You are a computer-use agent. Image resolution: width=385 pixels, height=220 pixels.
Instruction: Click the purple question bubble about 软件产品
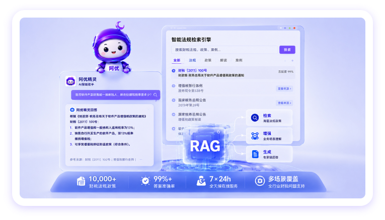point(116,95)
